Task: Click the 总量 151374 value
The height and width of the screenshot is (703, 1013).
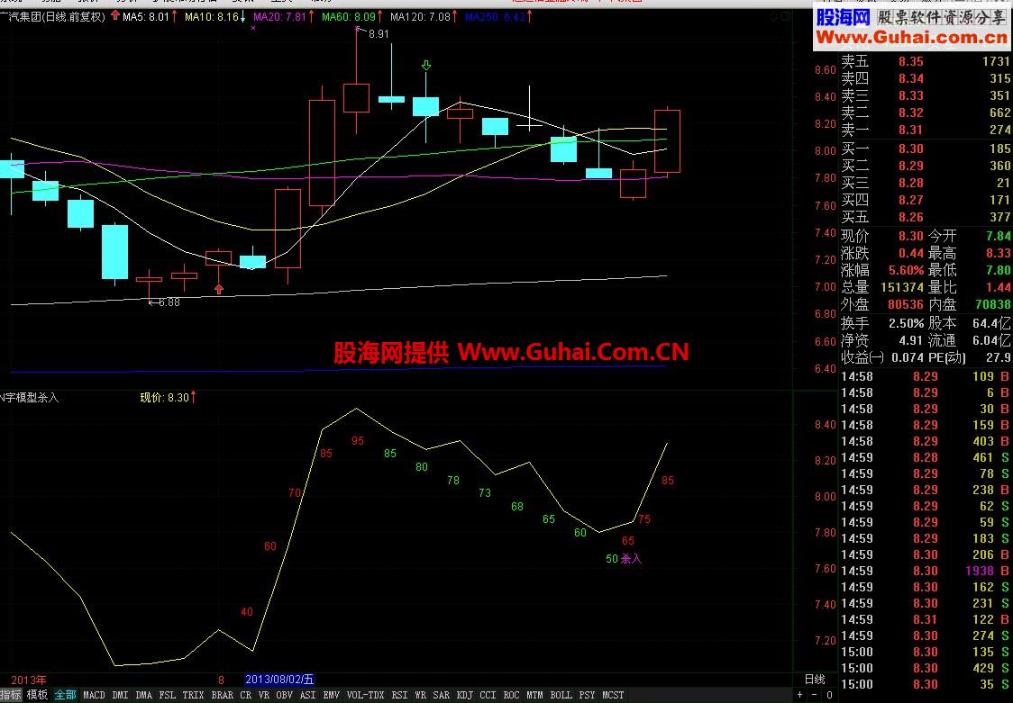Action: 902,287
